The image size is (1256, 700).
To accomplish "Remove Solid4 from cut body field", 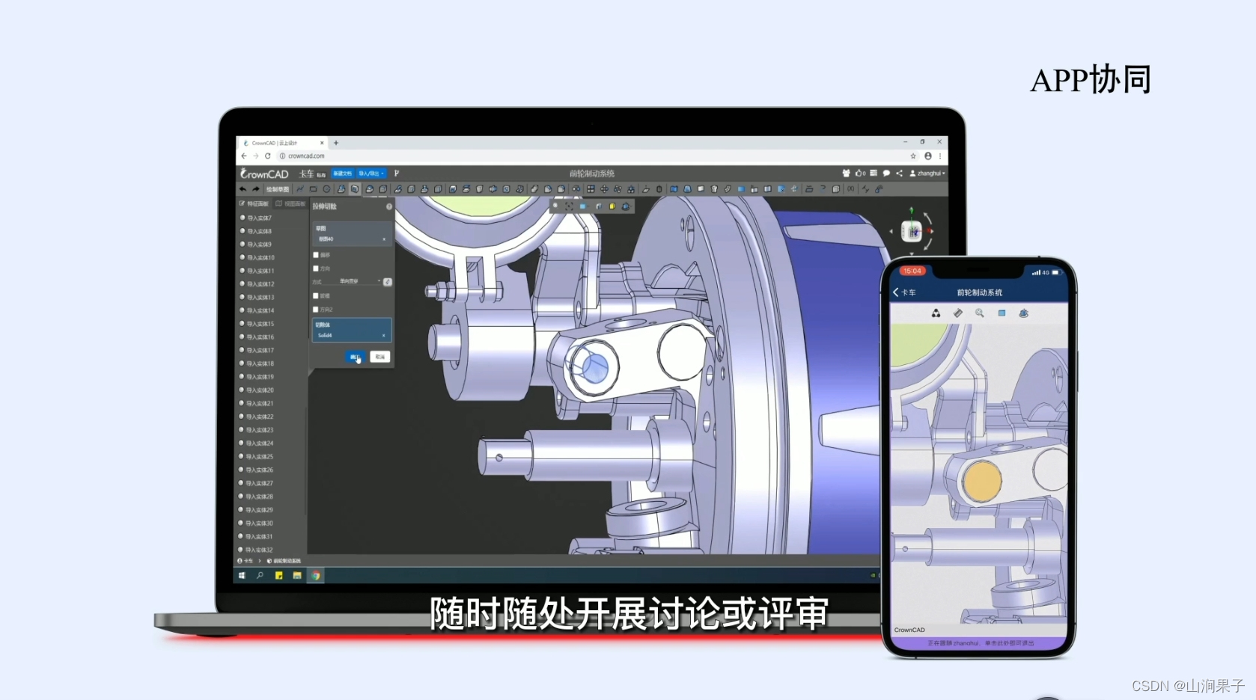I will point(384,336).
